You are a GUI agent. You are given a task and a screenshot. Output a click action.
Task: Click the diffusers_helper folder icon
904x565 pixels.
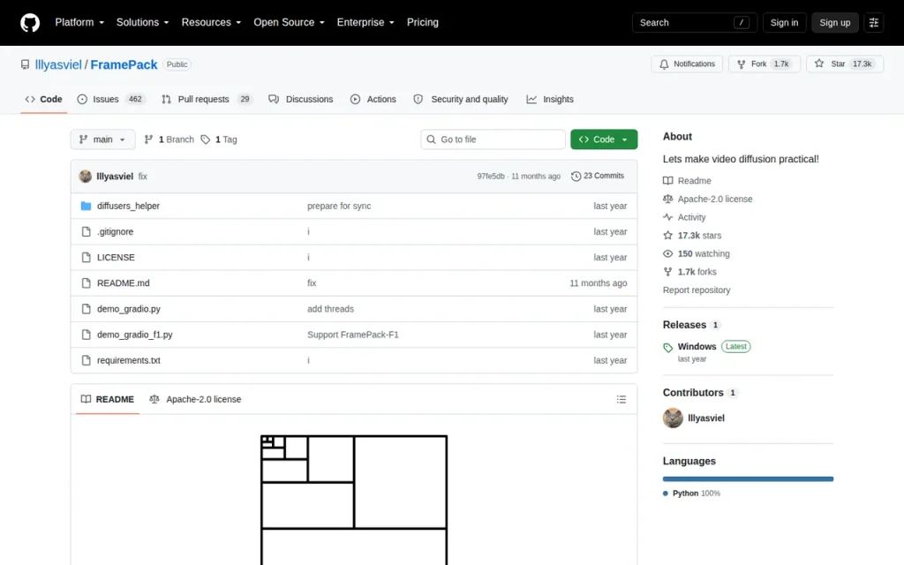[x=86, y=206]
